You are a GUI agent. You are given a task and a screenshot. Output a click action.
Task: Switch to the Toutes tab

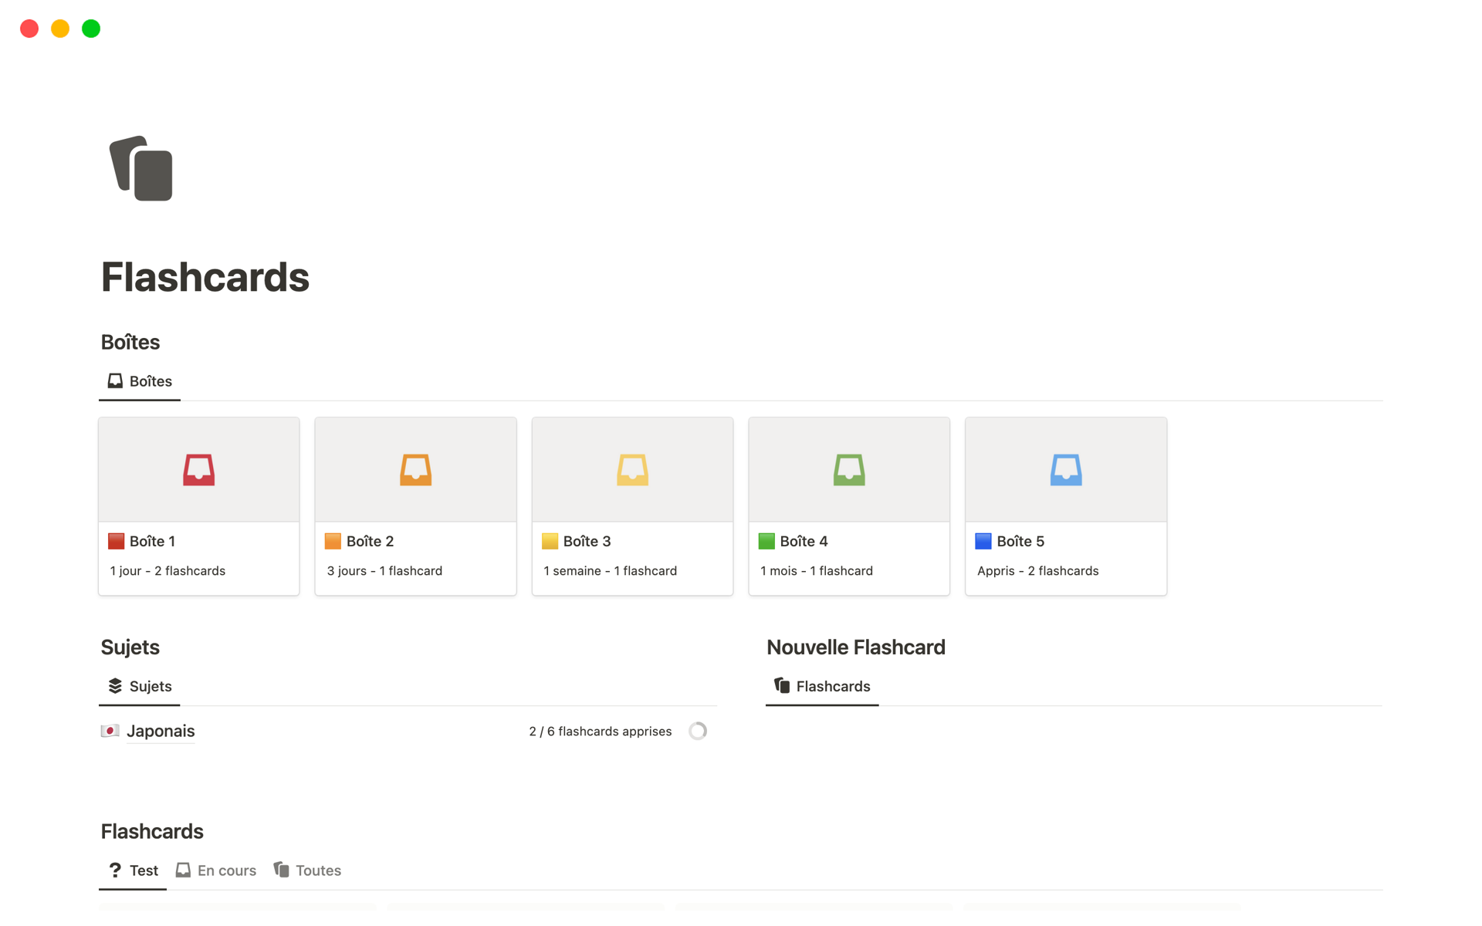pyautogui.click(x=318, y=870)
